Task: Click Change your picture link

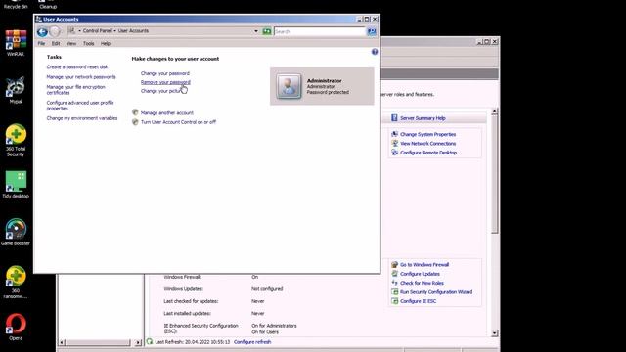Action: pyautogui.click(x=160, y=91)
